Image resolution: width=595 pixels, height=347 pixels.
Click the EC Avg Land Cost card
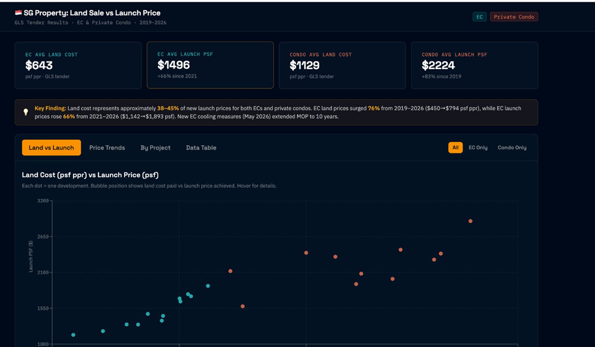pyautogui.click(x=78, y=65)
